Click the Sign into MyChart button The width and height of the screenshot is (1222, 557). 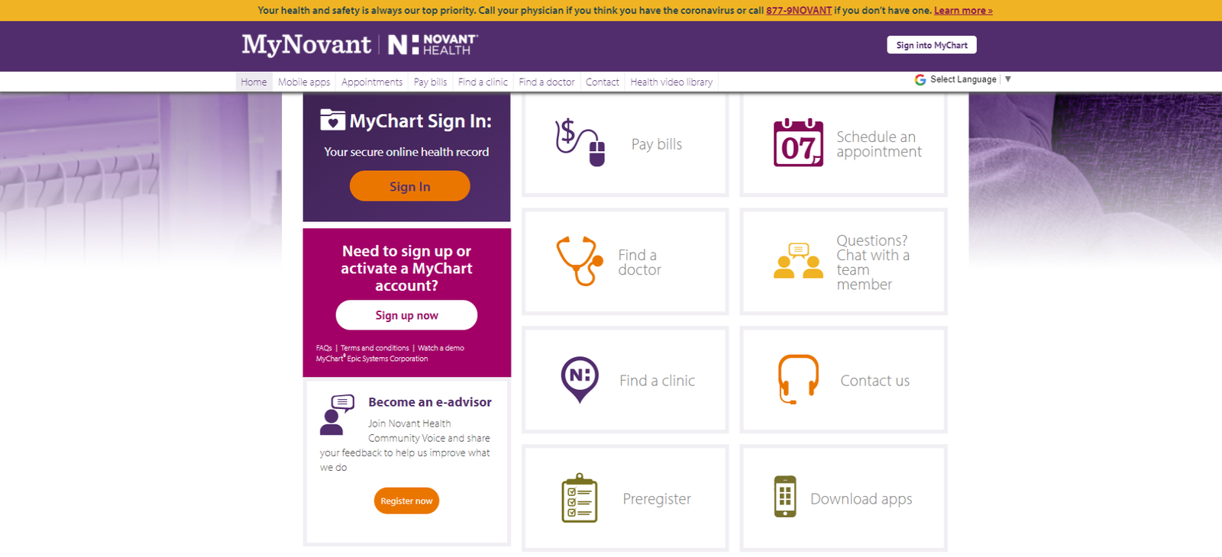[932, 45]
